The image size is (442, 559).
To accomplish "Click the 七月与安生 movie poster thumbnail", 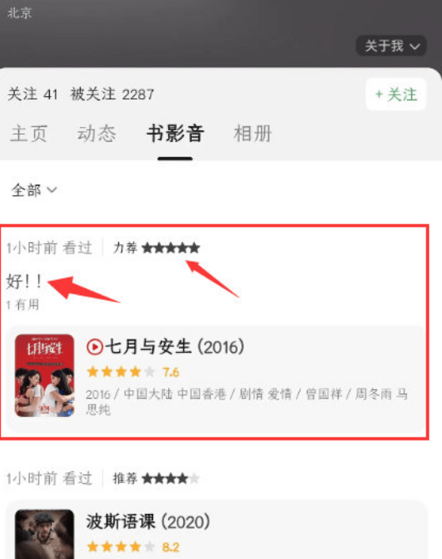I will pos(44,375).
